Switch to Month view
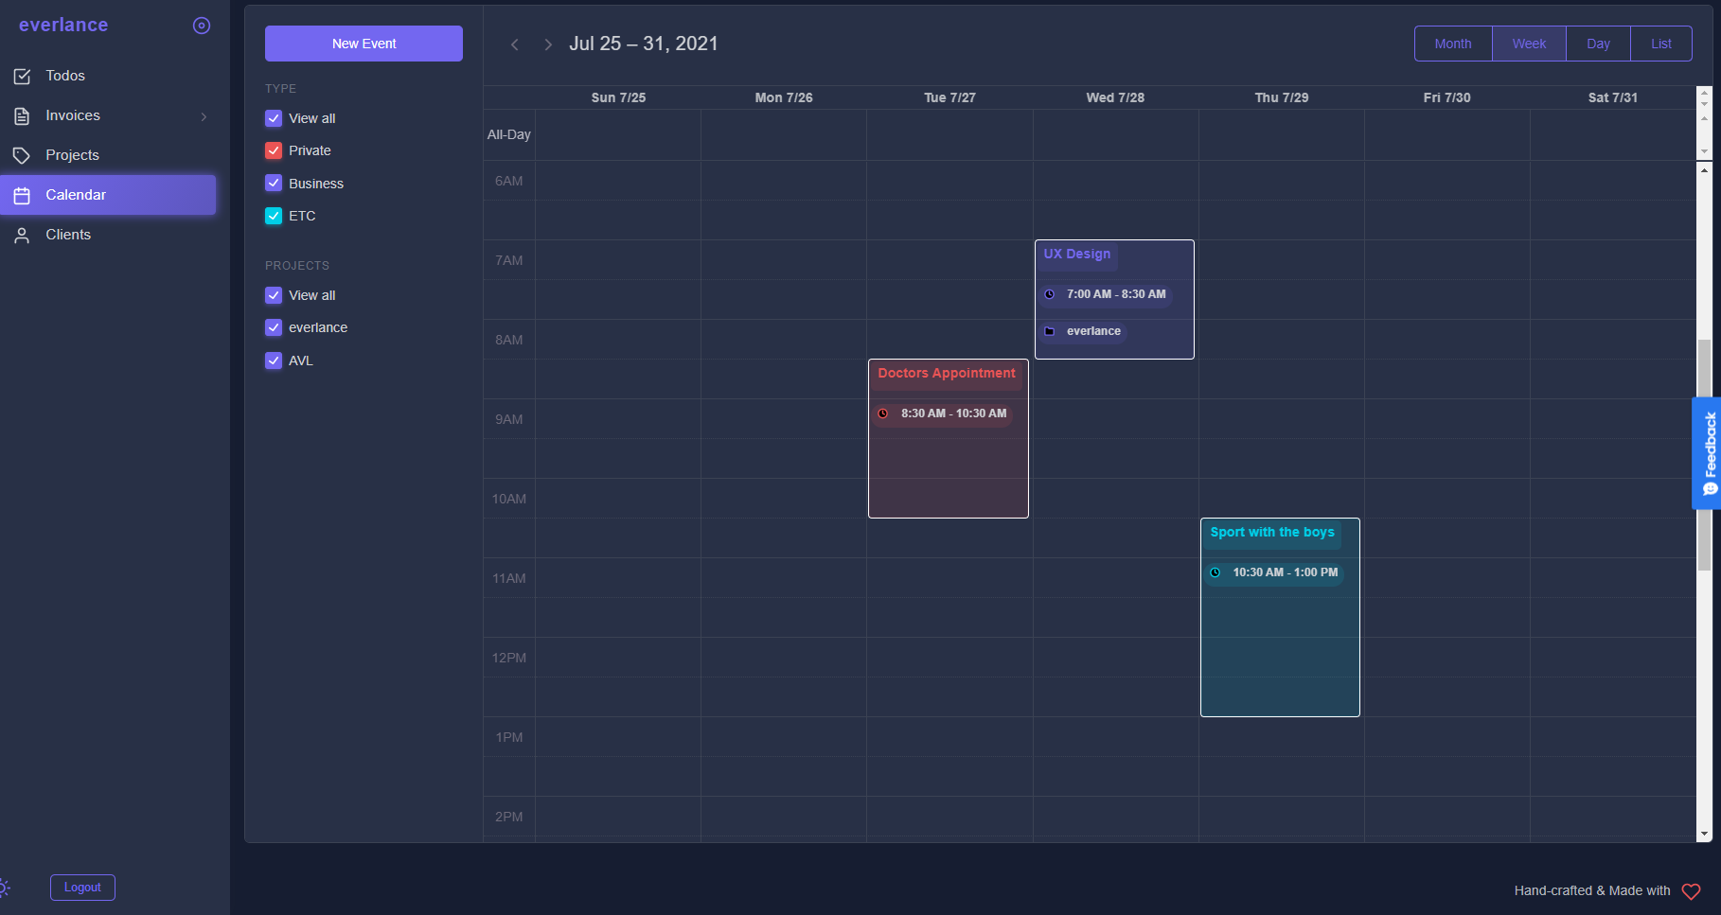 [x=1453, y=44]
